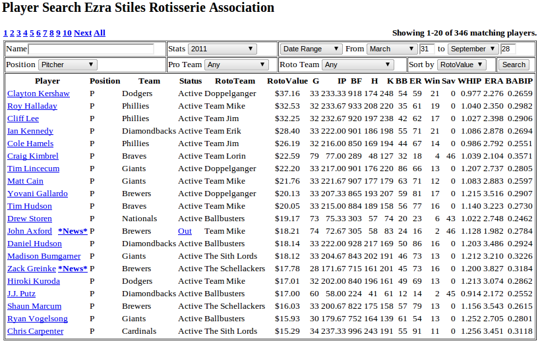Click the Out status link for John Axford
The height and width of the screenshot is (343, 540).
pyautogui.click(x=185, y=231)
